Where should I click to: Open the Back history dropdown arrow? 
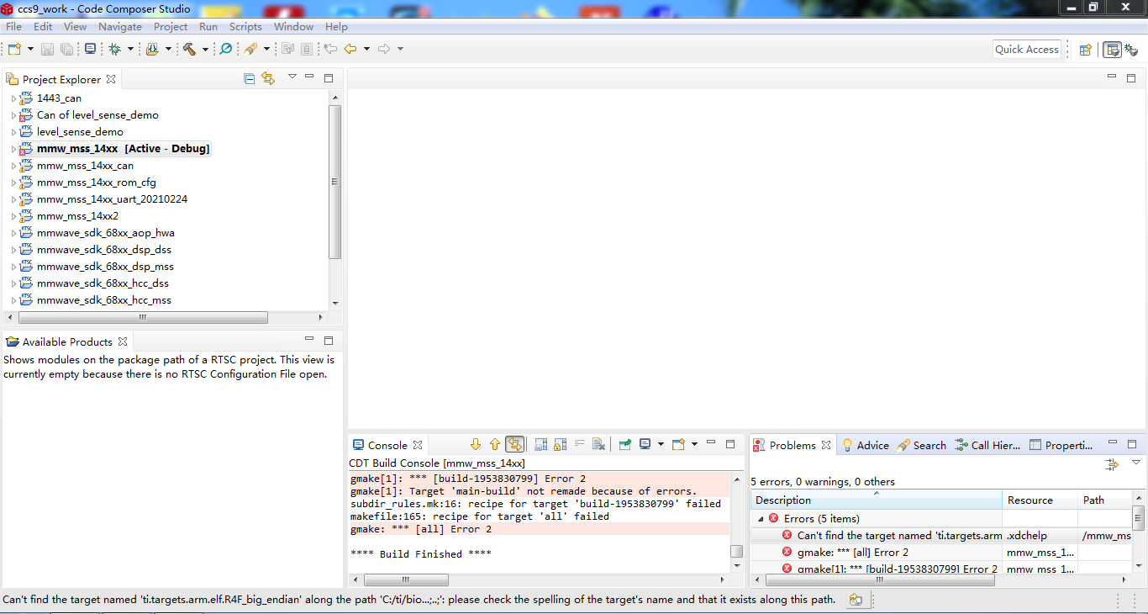click(x=366, y=49)
